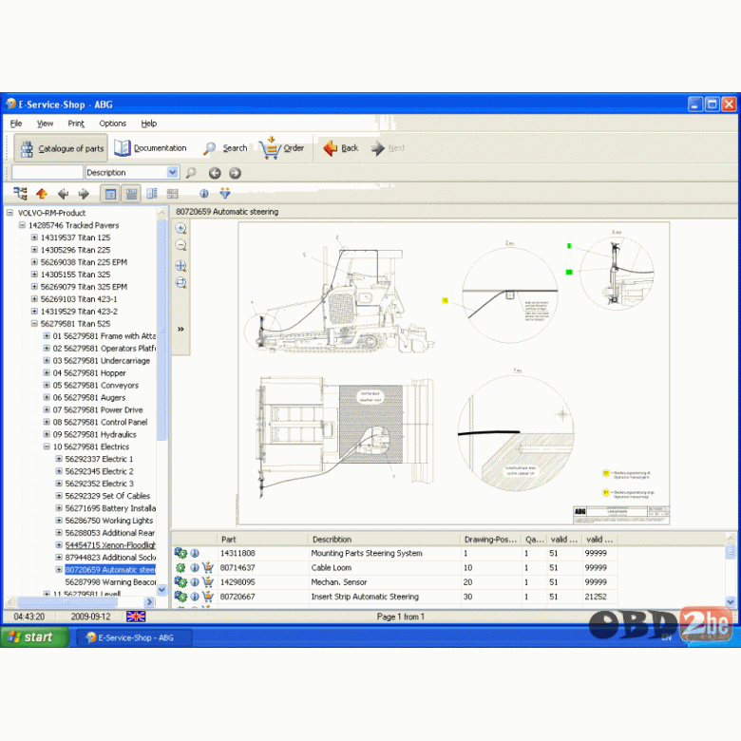Click E-Service-Shop - ABG taskbar button
The height and width of the screenshot is (741, 741).
point(134,637)
